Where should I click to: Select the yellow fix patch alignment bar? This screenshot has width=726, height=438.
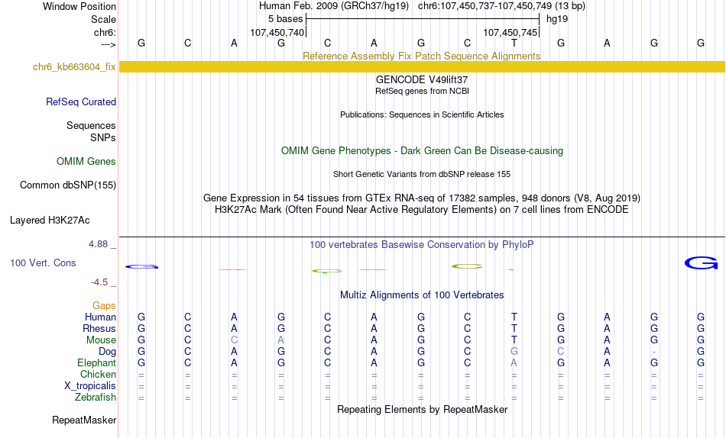422,66
